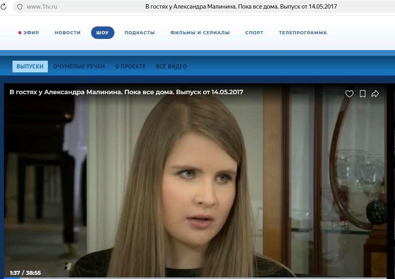The image size is (395, 279).
Task: Click the video title overlay text
Action: point(126,92)
